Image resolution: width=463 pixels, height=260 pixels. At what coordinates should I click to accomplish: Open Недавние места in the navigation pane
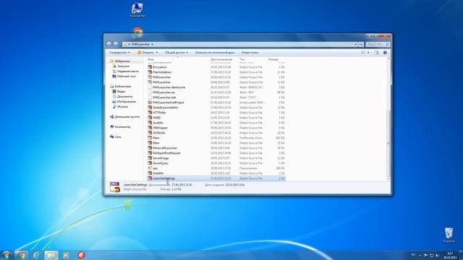(x=128, y=71)
